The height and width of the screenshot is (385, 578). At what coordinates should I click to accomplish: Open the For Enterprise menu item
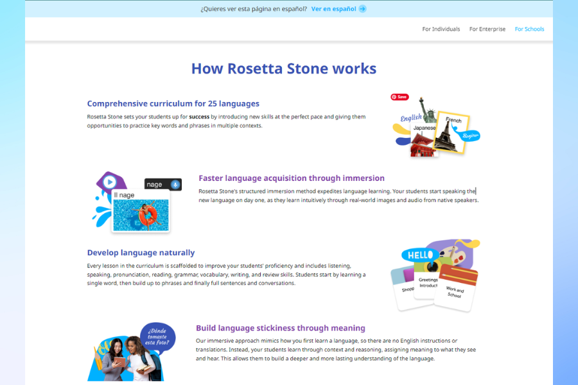pyautogui.click(x=487, y=29)
